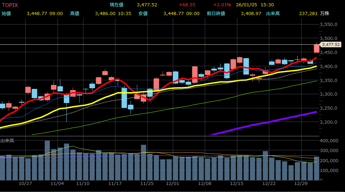
Task: Click the latest red candlestick at the far right
Action: pyautogui.click(x=316, y=48)
